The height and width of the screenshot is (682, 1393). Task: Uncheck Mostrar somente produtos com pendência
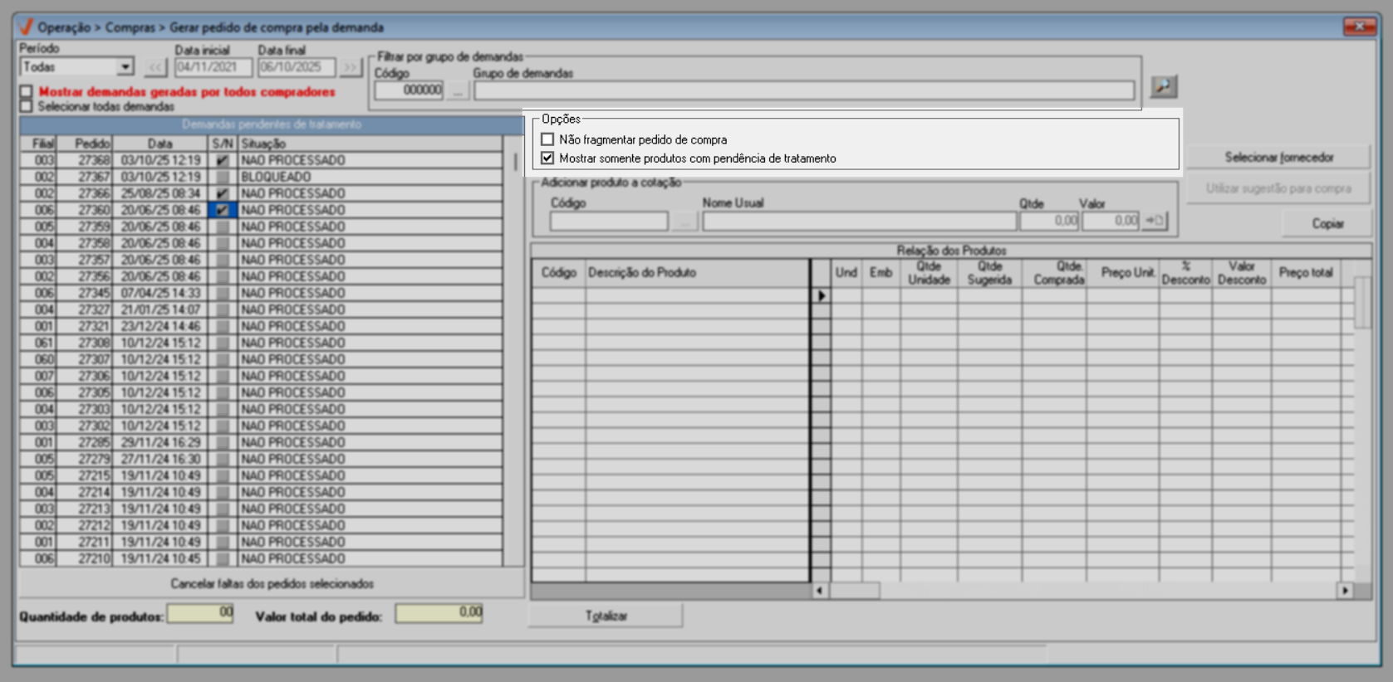(x=547, y=158)
